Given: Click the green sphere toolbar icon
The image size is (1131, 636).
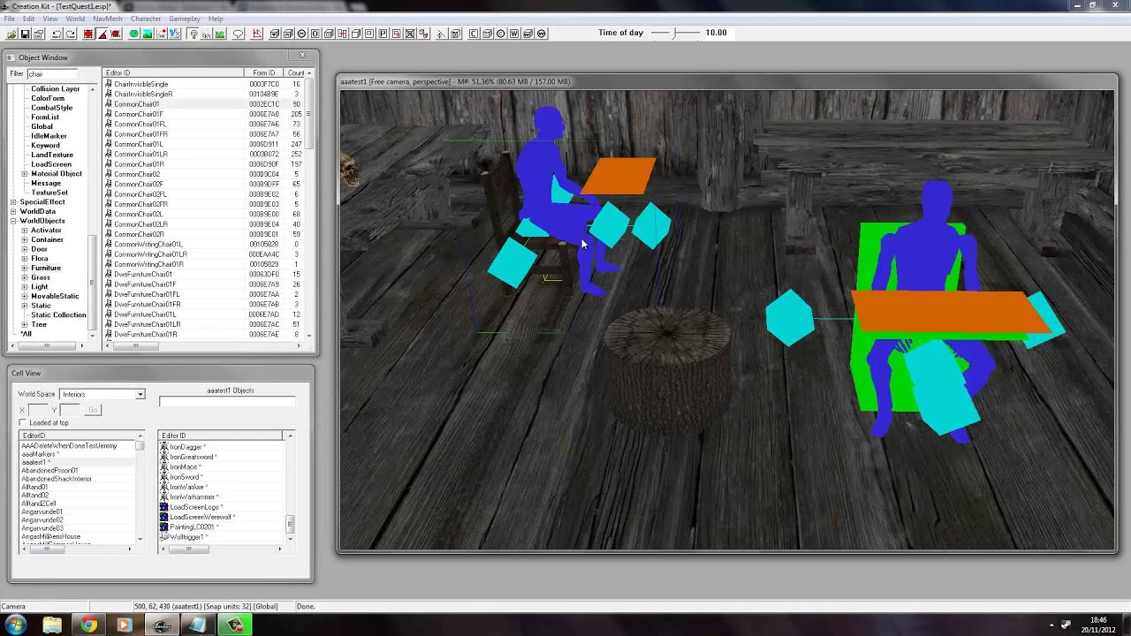Looking at the screenshot, I should point(134,34).
